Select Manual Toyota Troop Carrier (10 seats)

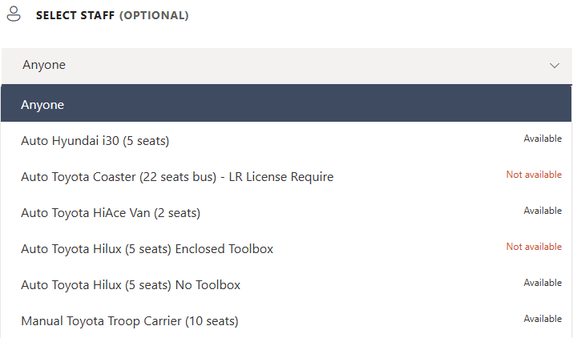129,321
